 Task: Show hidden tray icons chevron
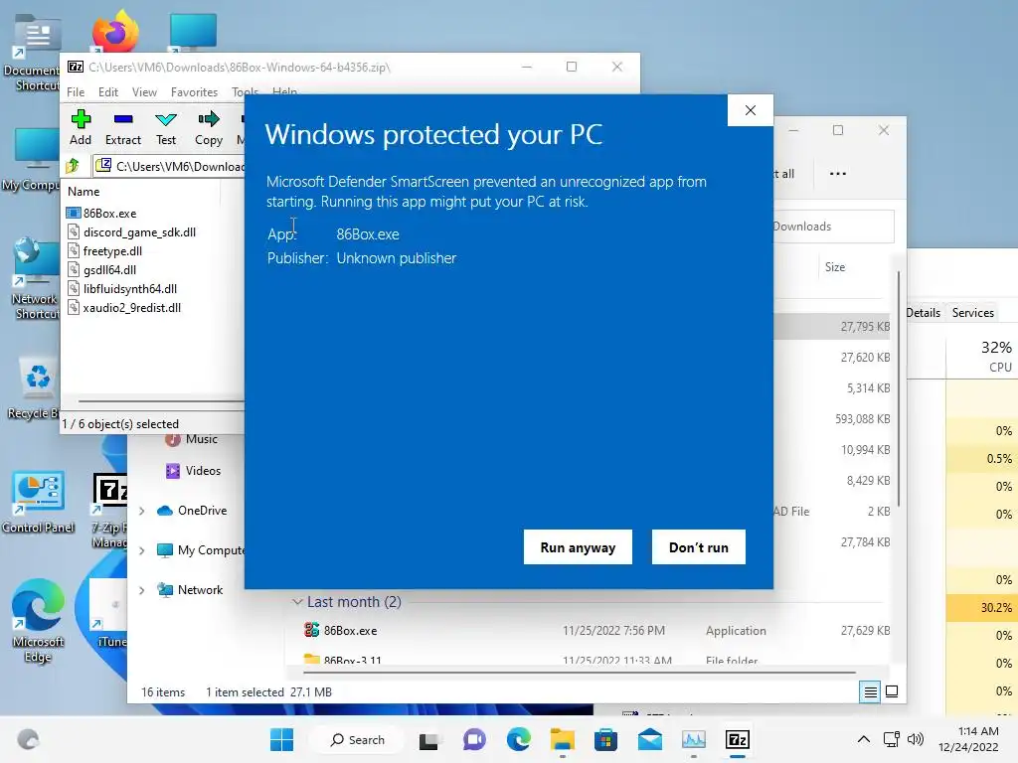[864, 739]
